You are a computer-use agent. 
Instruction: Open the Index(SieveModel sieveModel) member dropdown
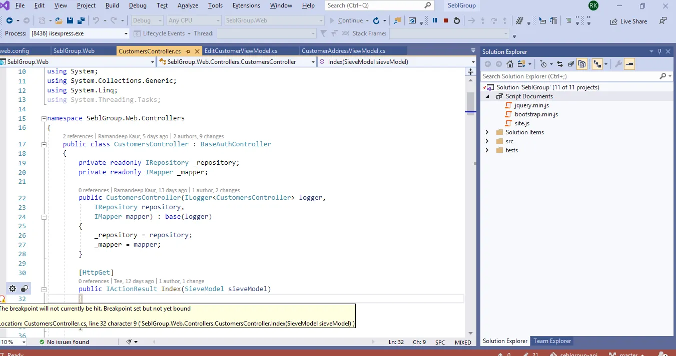pyautogui.click(x=473, y=62)
